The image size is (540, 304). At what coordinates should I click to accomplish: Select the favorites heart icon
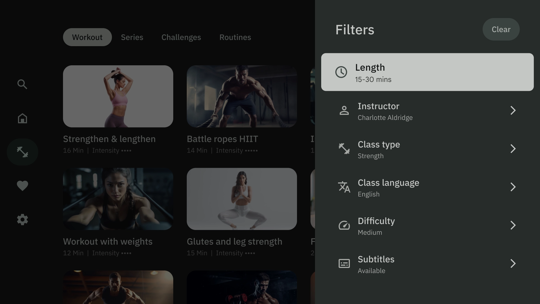point(22,185)
